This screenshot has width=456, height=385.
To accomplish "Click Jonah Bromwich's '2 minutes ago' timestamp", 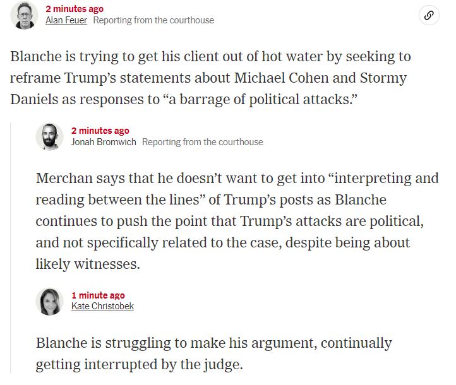I will (100, 131).
